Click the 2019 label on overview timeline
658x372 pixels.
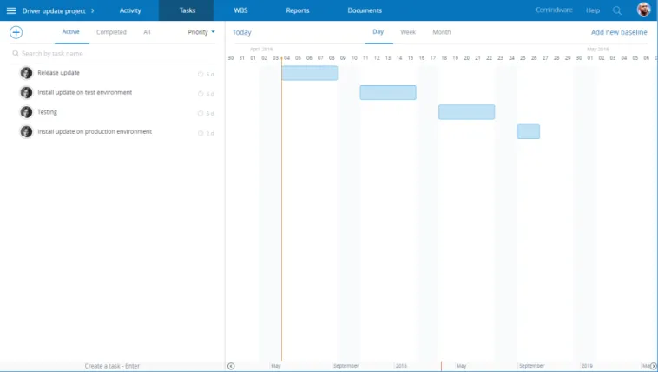(x=587, y=366)
